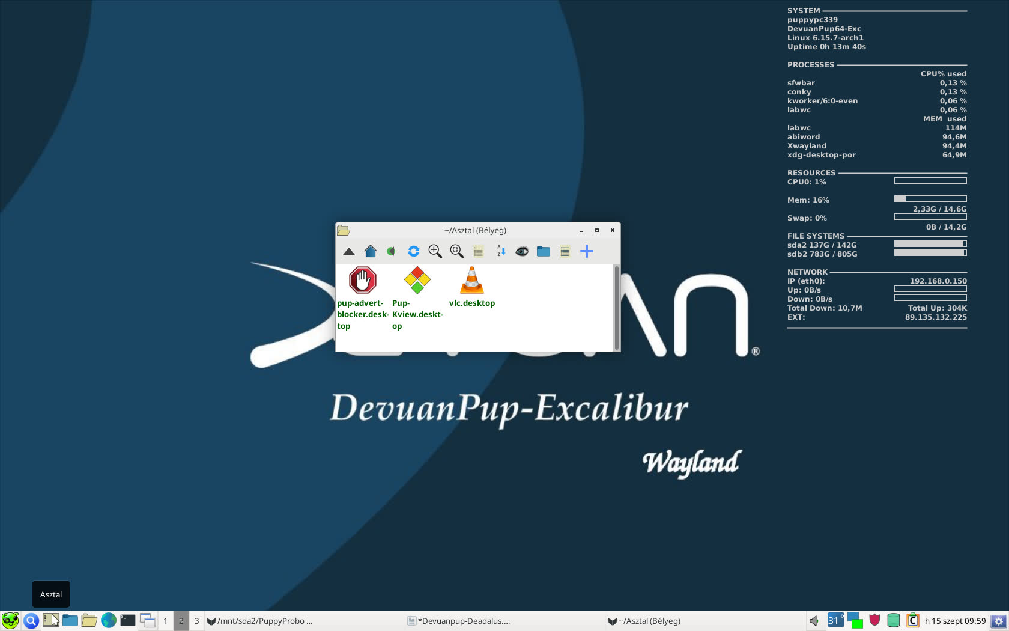Viewport: 1009px width, 631px height.
Task: Go up to the parent directory in the Asztal window
Action: pos(349,252)
